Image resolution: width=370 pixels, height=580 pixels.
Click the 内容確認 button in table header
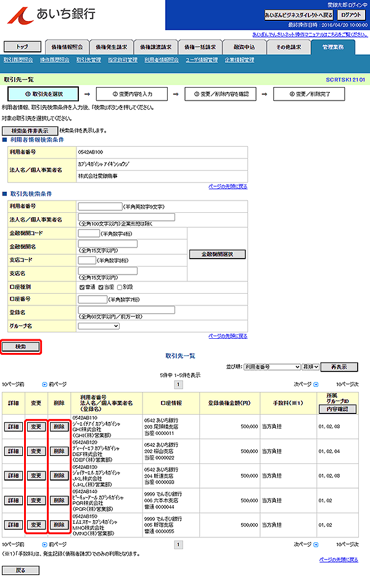[x=338, y=409]
